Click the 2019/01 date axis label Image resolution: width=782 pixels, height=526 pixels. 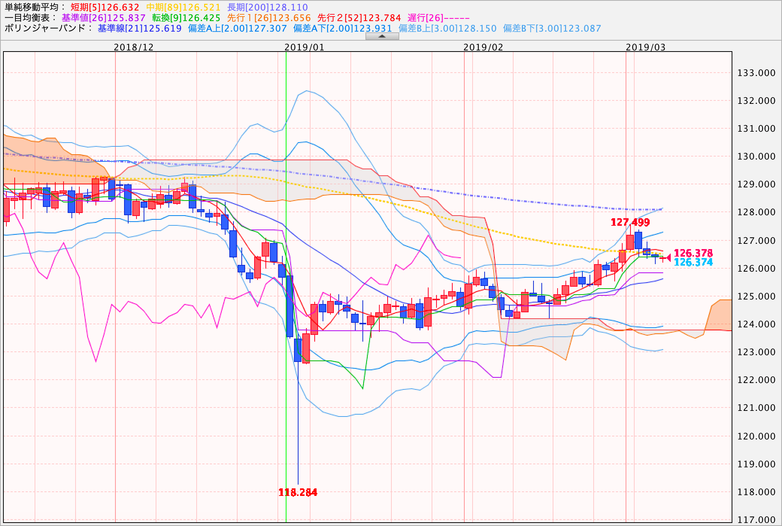(304, 47)
